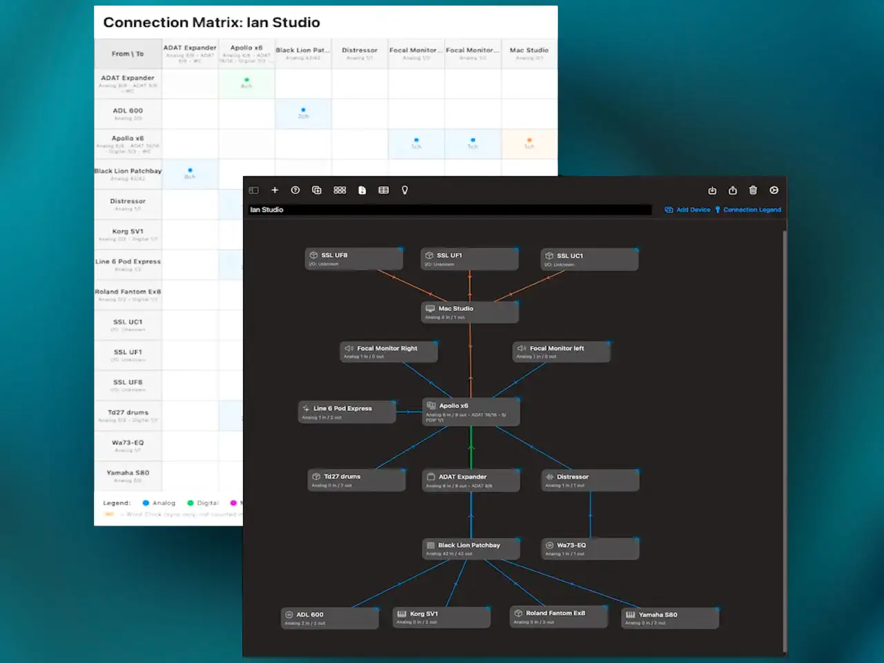Viewport: 884px width, 663px height.
Task: Click Apollo x6 to Mac Studio matrix cell
Action: 529,144
